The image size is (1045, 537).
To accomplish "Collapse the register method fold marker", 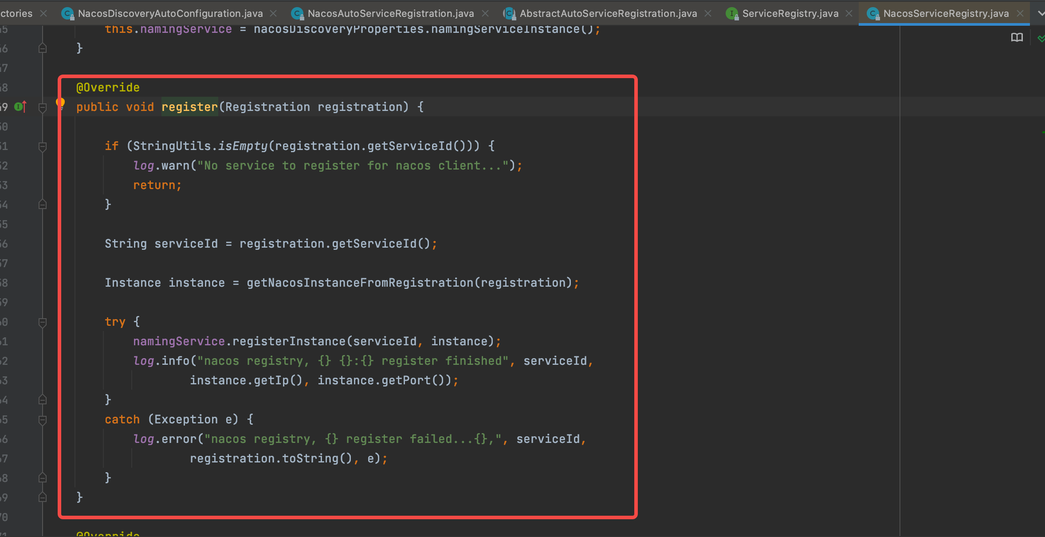I will pos(43,107).
